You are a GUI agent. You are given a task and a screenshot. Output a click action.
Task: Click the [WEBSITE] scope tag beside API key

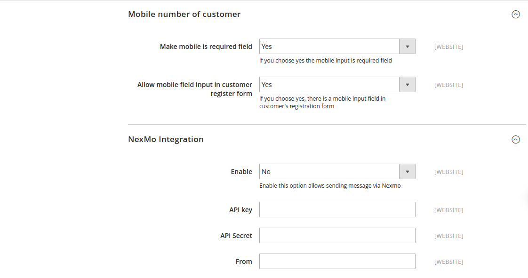448,210
